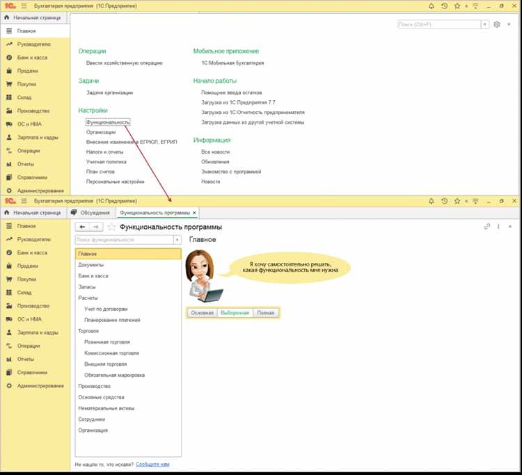Open the panels settings dropdown in lower title bar
522x475 pixels.
(x=475, y=201)
